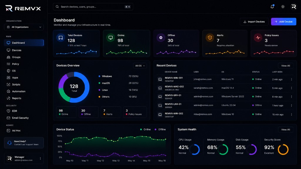Open row menu for REMVX-WIN-002
The image size is (301, 169).
[x=291, y=114]
